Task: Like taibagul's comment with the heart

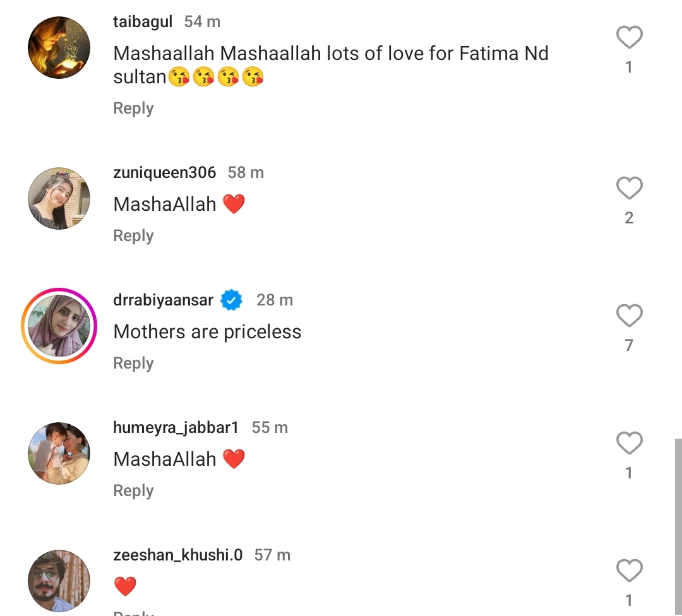Action: [x=629, y=39]
